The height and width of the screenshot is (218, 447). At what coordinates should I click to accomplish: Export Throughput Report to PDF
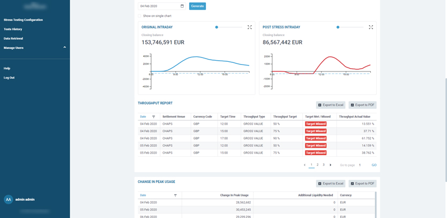362,105
